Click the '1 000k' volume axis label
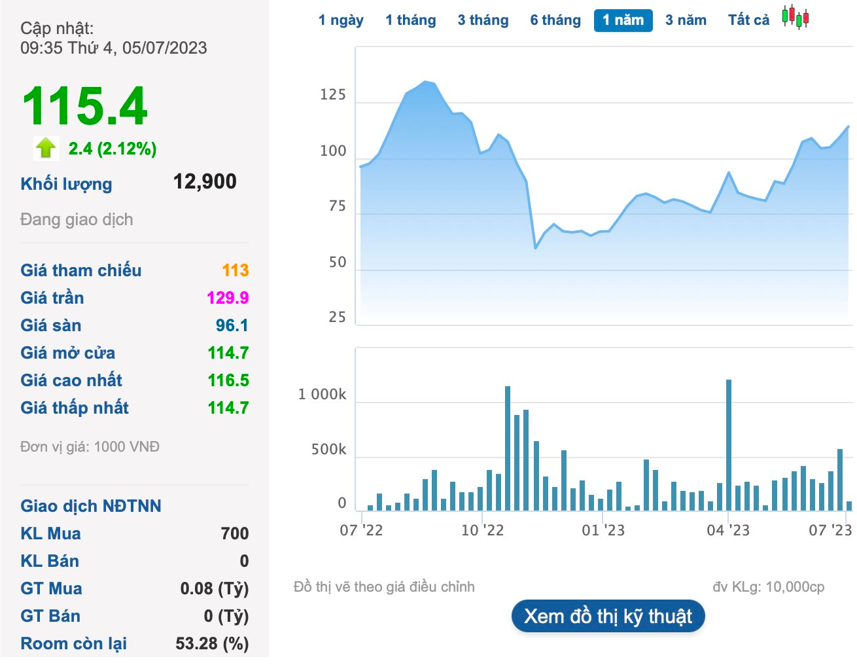Viewport: 857px width, 665px height. click(322, 394)
